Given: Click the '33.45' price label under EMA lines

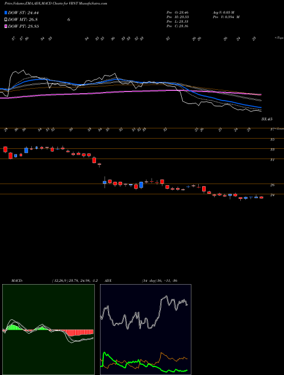Looking at the screenshot, I should [x=266, y=119].
